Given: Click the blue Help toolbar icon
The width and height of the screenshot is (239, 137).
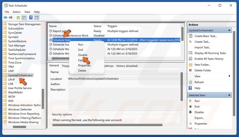Looking at the screenshot, I should pyautogui.click(x=31, y=17).
